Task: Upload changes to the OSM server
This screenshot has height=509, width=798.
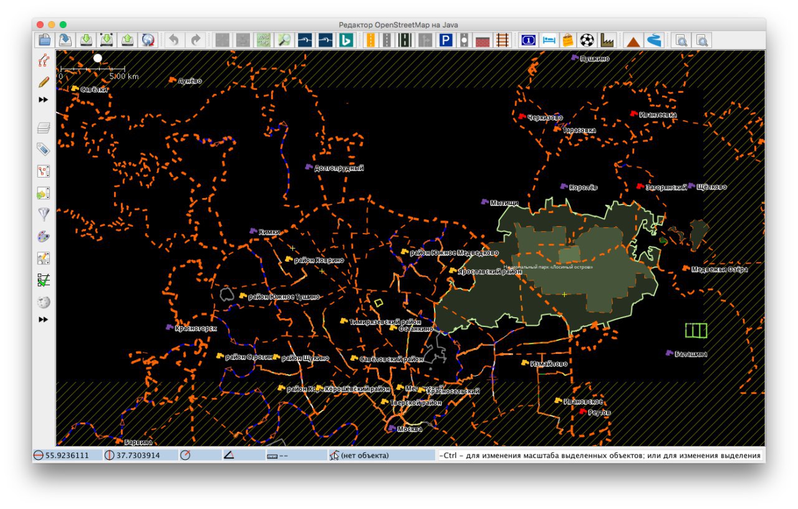Action: tap(127, 40)
